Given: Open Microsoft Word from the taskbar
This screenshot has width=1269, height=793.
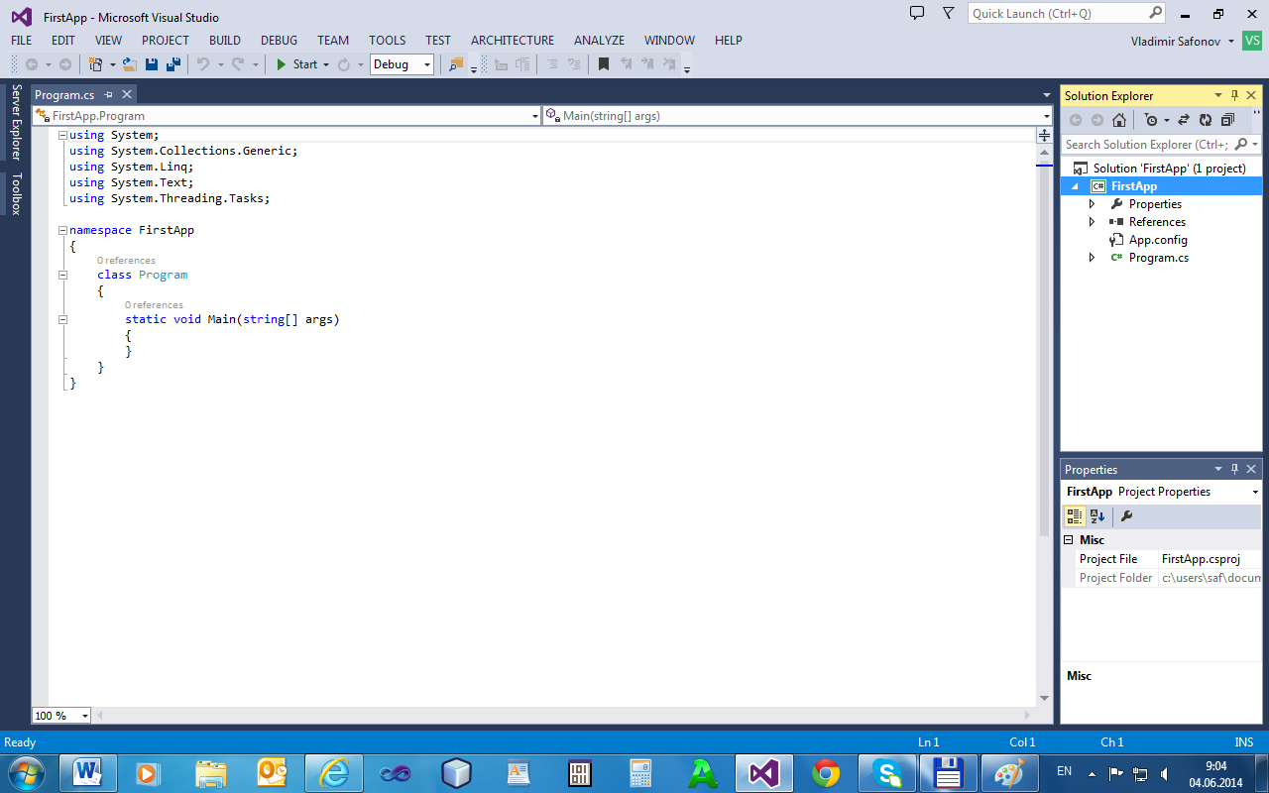Looking at the screenshot, I should (x=88, y=772).
